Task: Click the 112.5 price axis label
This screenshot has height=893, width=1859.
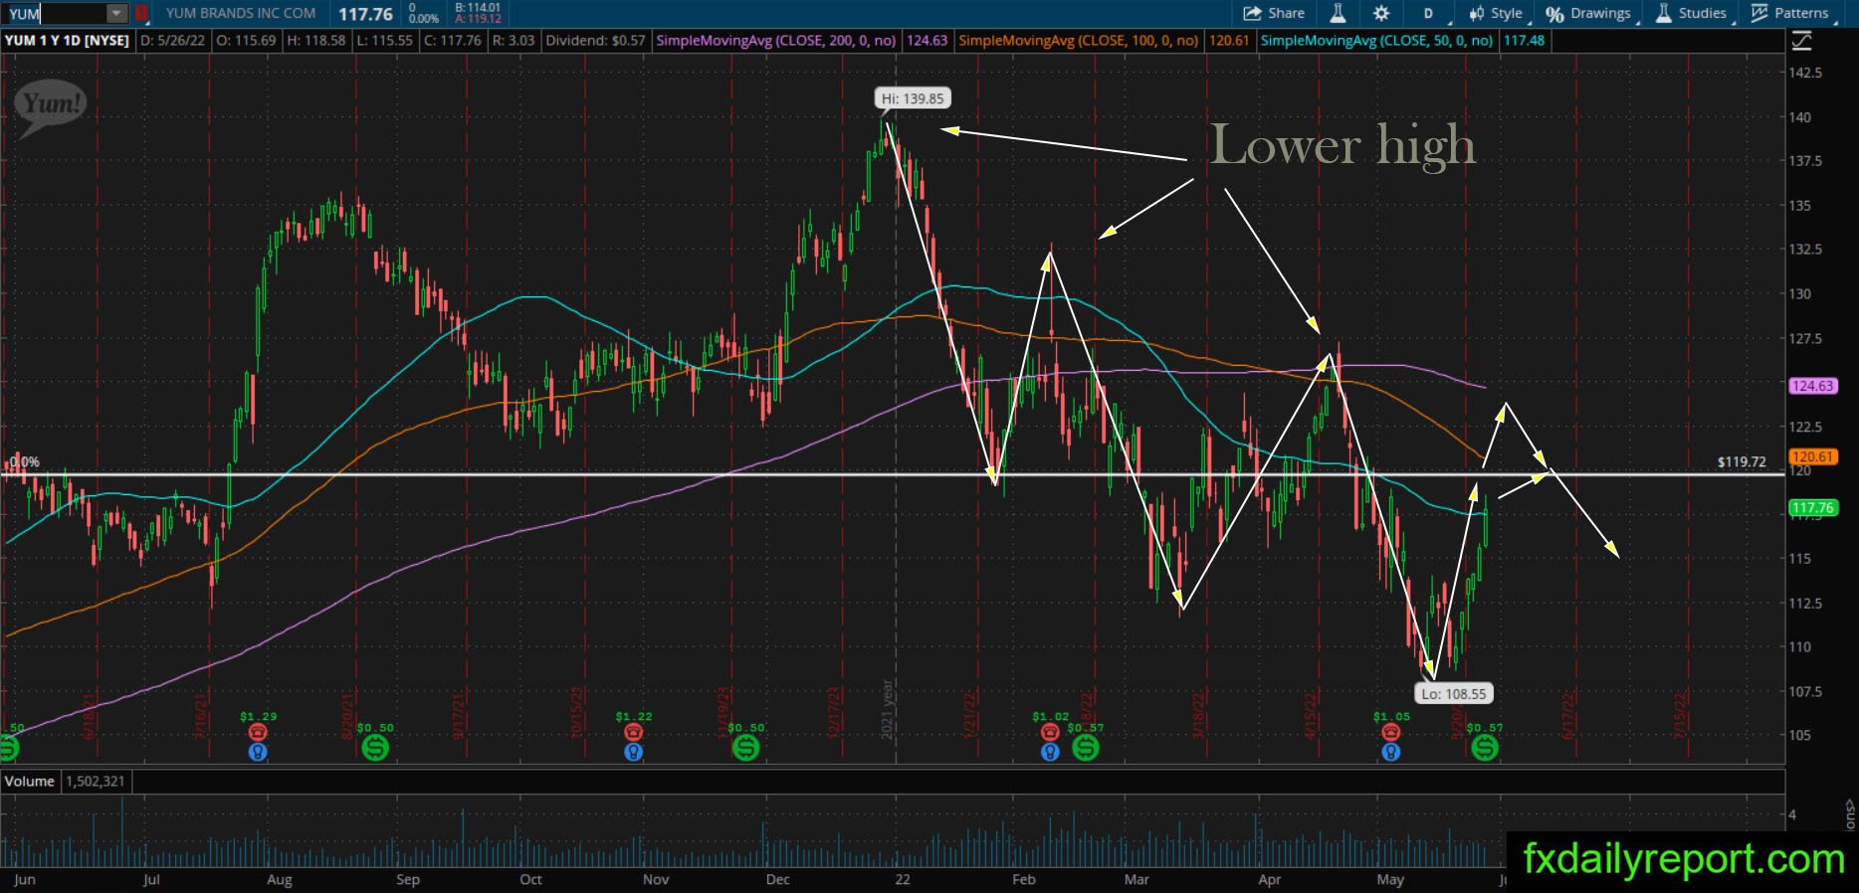Action: coord(1805,603)
